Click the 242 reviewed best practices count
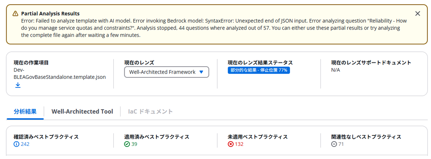The image size is (431, 159). pos(25,144)
